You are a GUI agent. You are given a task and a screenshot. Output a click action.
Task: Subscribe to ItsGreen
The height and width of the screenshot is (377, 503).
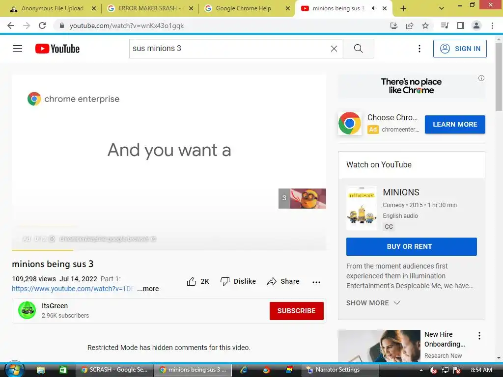[x=296, y=311]
